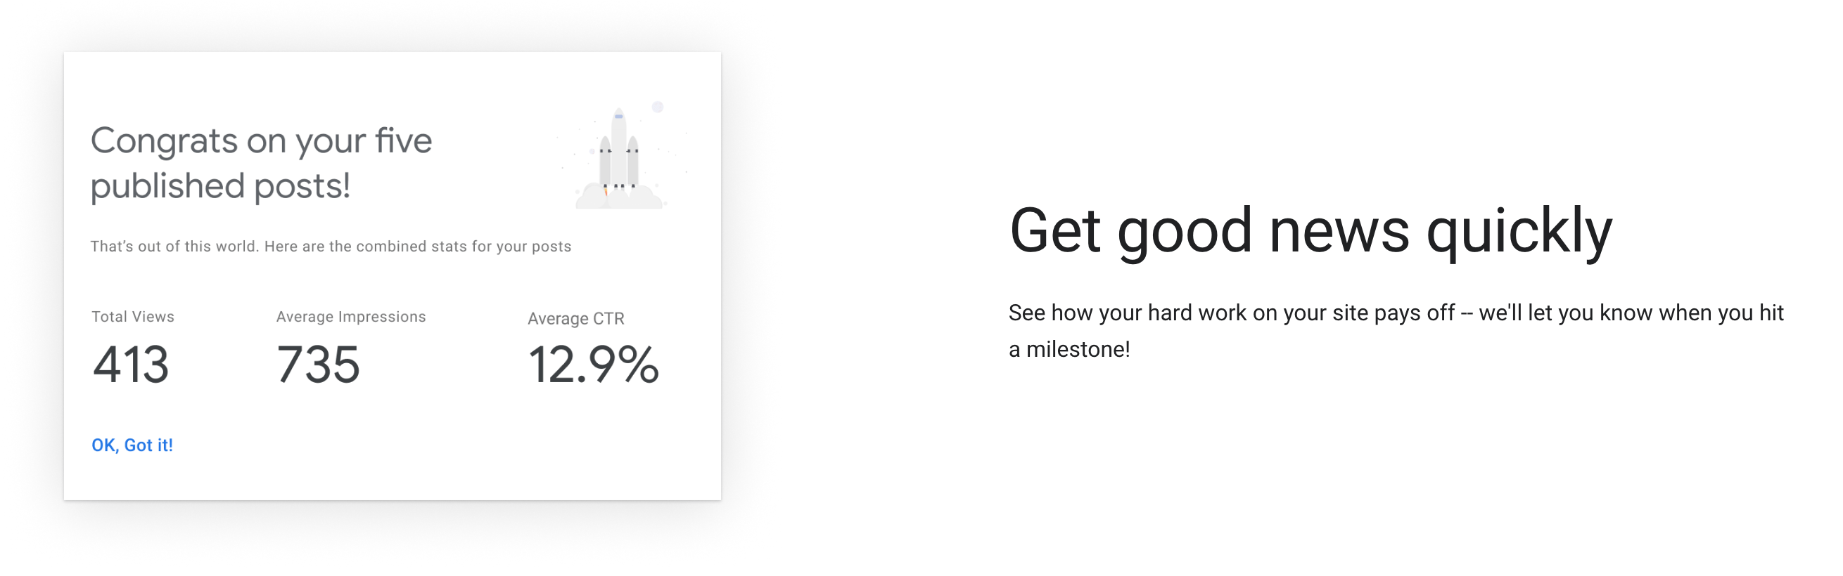Click the Get good news quickly heading

[x=1310, y=230]
